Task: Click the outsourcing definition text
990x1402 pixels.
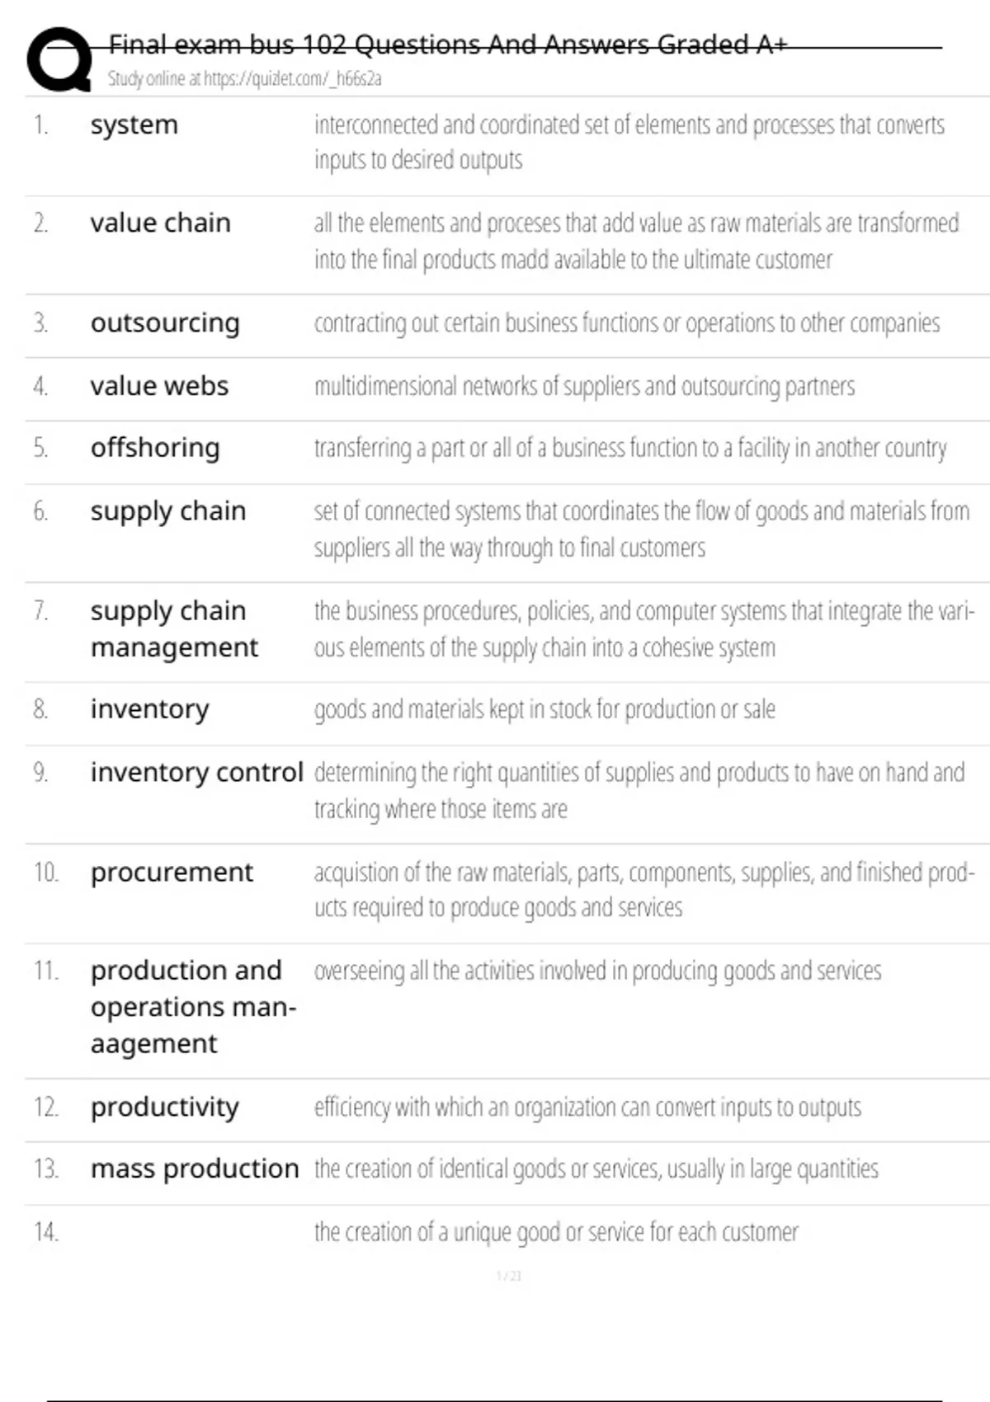Action: pyautogui.click(x=626, y=323)
